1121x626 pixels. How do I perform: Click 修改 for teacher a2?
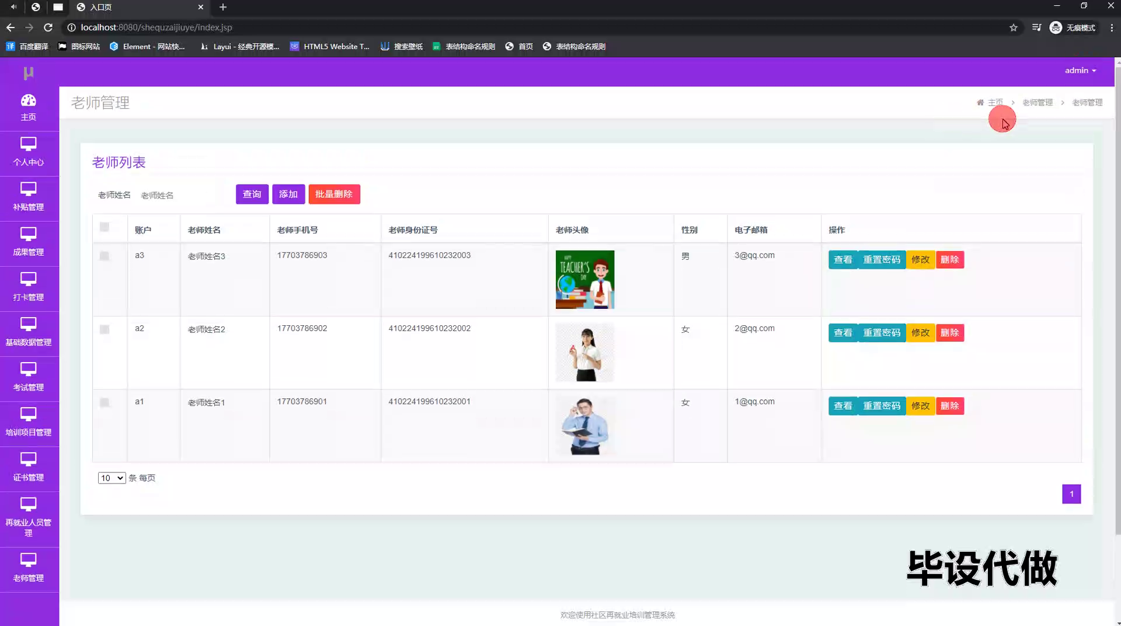tap(921, 333)
